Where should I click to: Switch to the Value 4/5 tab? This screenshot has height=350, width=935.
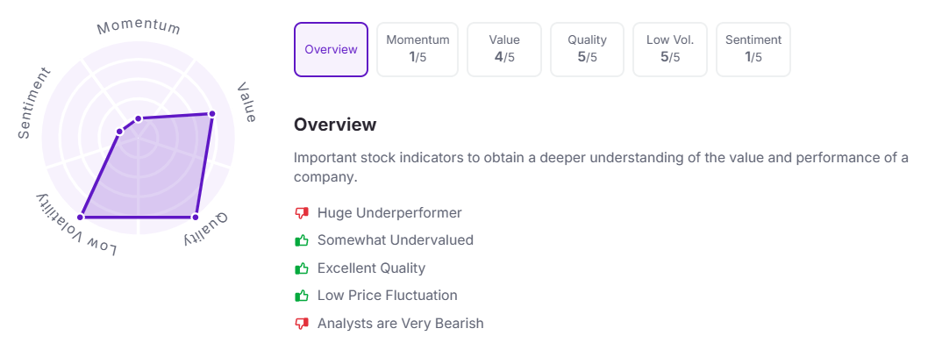click(503, 49)
